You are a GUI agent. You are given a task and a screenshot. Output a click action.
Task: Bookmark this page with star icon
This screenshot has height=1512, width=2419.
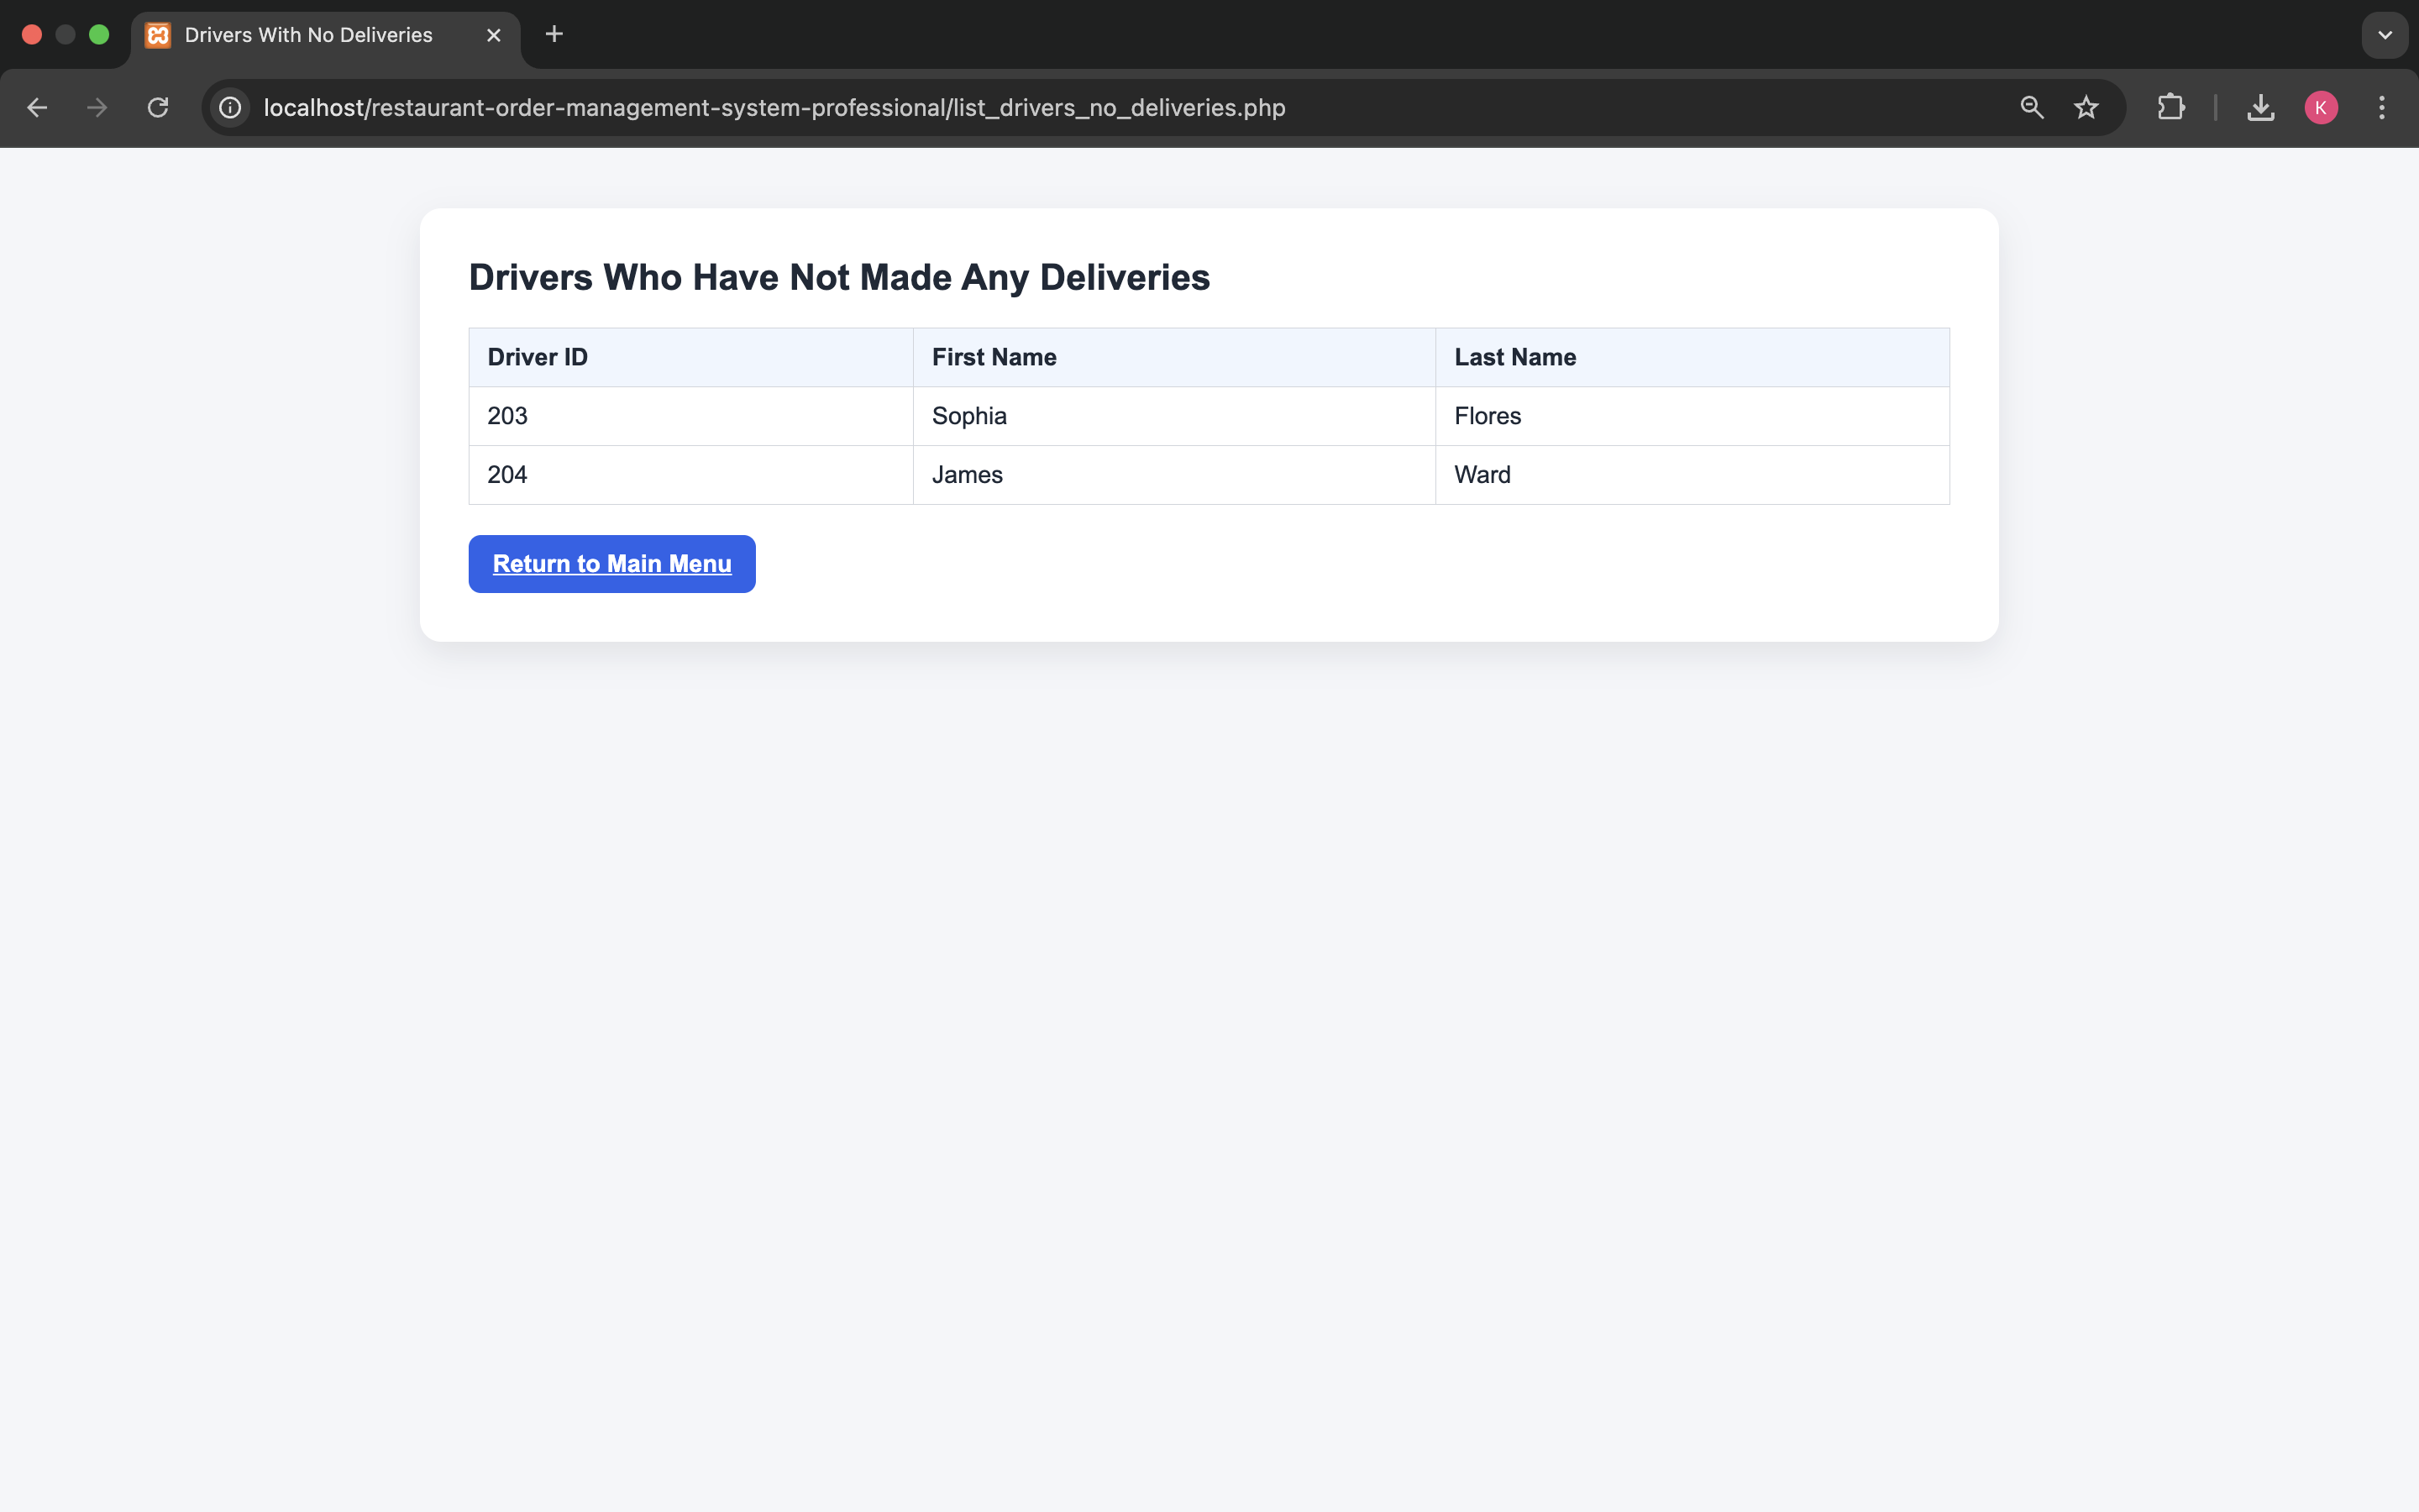[2086, 108]
